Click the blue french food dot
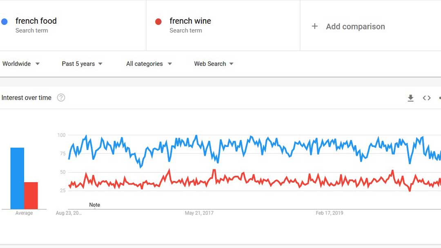 tap(4, 22)
